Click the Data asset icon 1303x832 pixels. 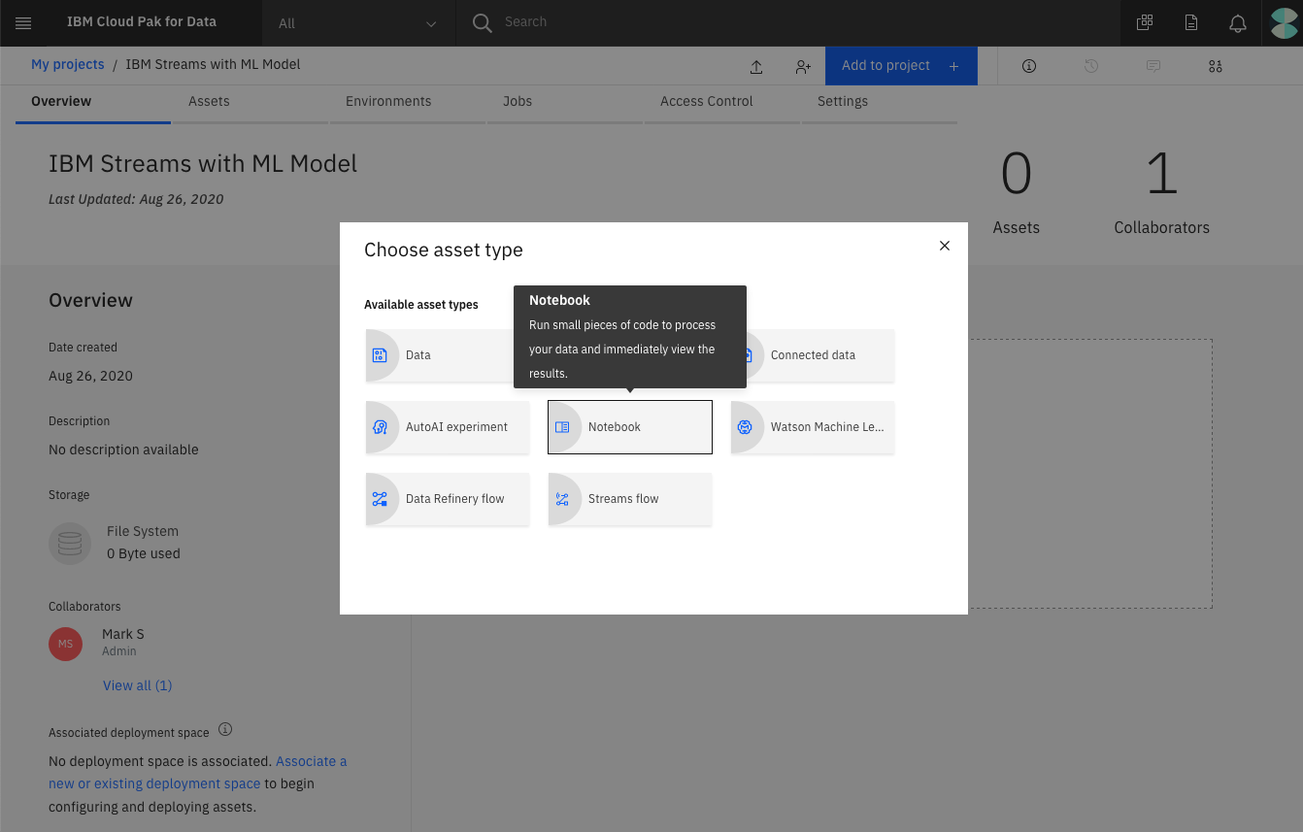tap(380, 355)
